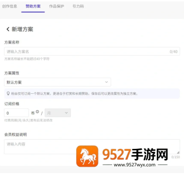Switch to the 创作信息 tab
The height and width of the screenshot is (174, 184).
tap(10, 6)
